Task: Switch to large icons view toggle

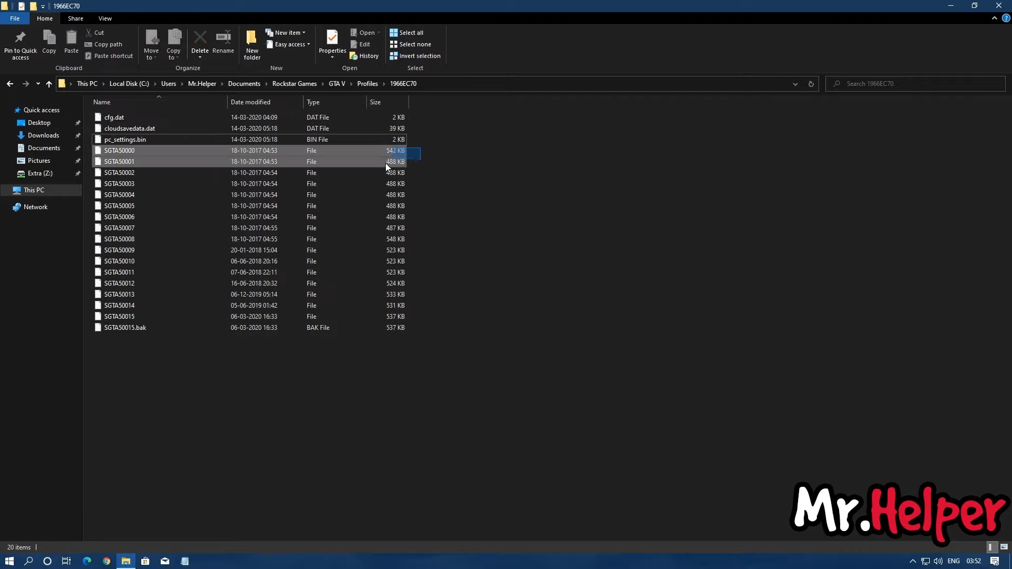Action: pos(1004,547)
